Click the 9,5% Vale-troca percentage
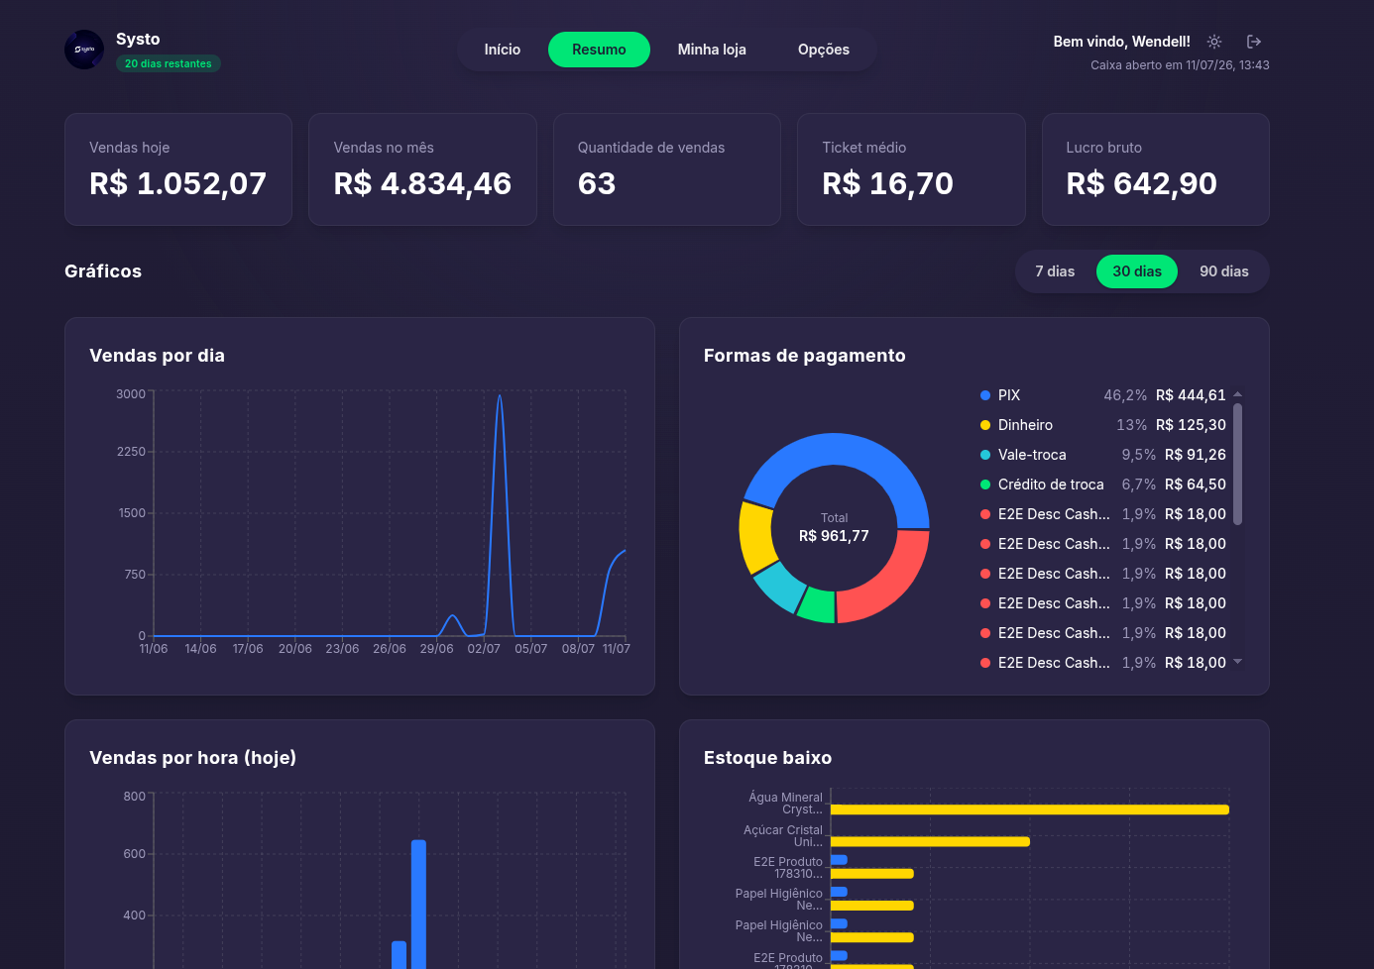The image size is (1374, 969). coord(1138,455)
